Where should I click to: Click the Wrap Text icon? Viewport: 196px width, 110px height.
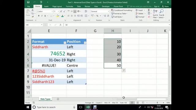[86, 11]
